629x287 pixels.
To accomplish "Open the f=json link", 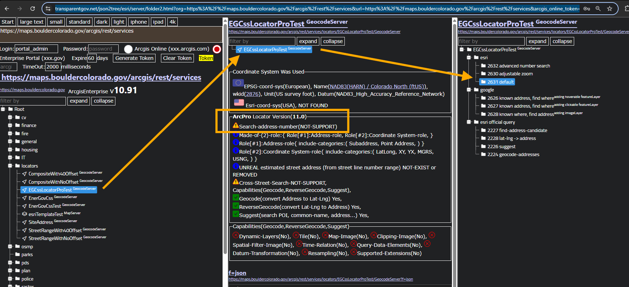I will (237, 273).
